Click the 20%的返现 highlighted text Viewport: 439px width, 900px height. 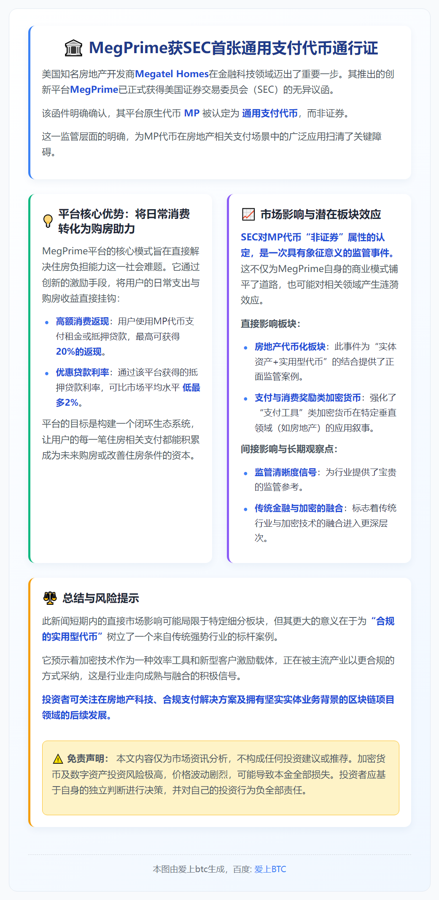coord(79,352)
